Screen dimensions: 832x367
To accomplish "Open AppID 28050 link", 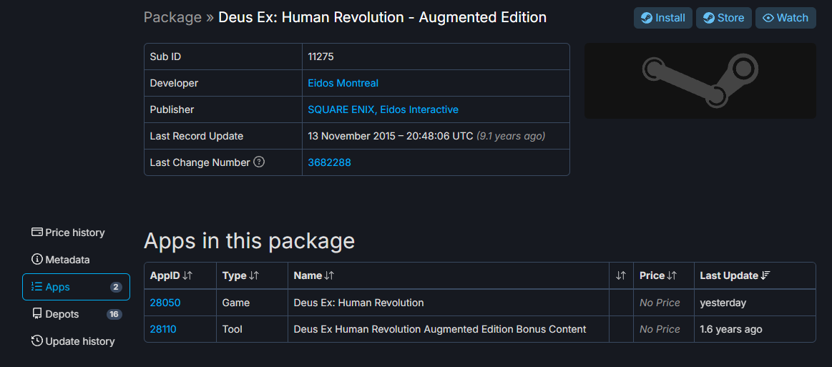I will (x=165, y=303).
